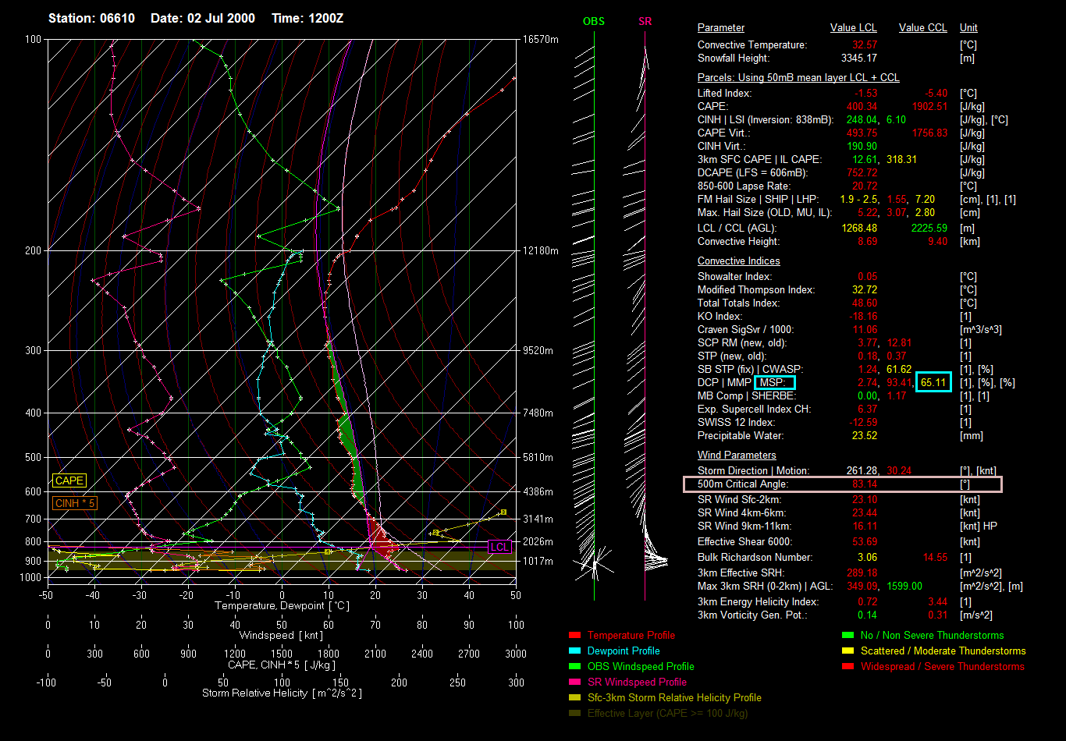Click the orange CINH * 5 label box
Screen dimensions: 1066x741
(75, 504)
